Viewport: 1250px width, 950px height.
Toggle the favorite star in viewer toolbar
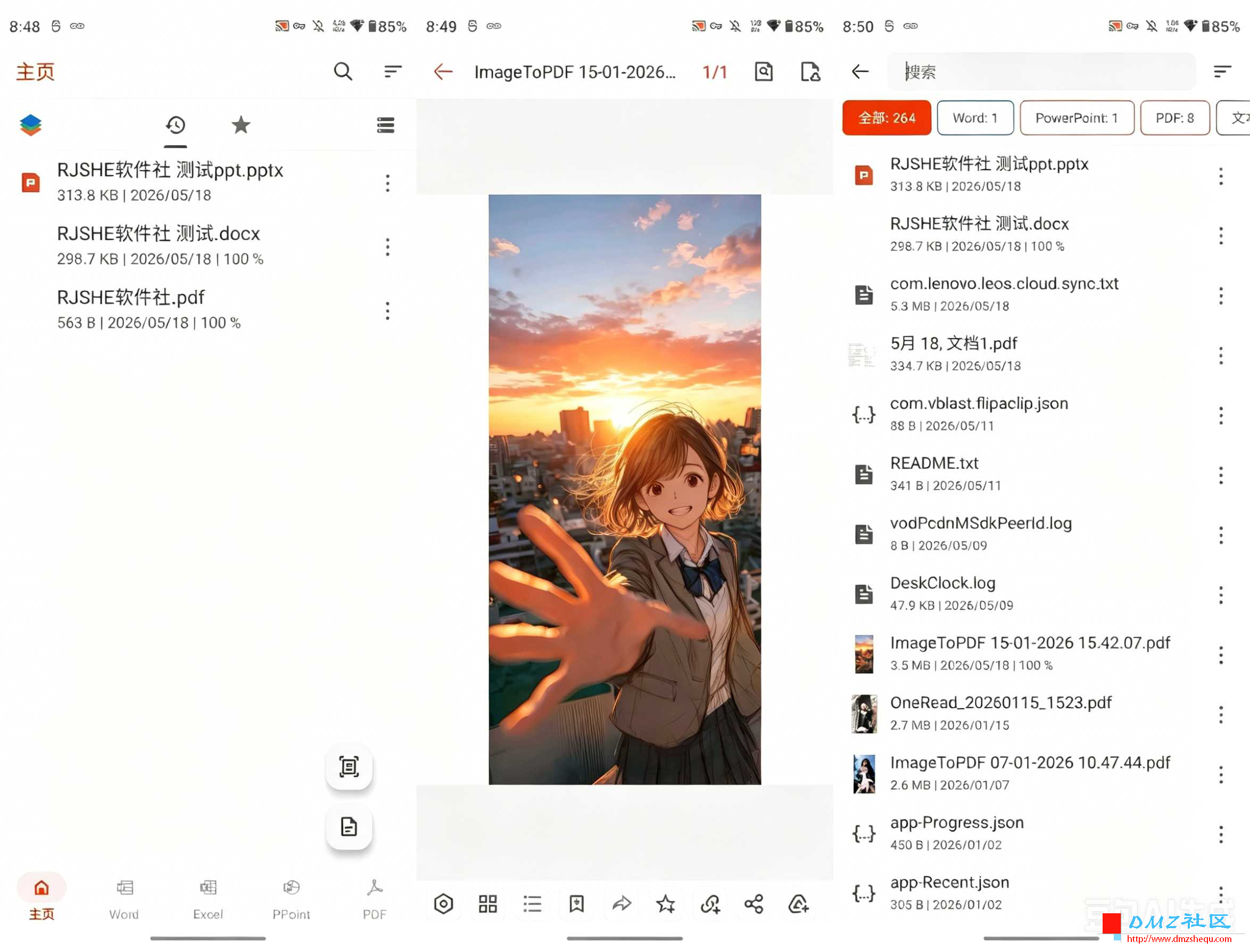(x=665, y=904)
